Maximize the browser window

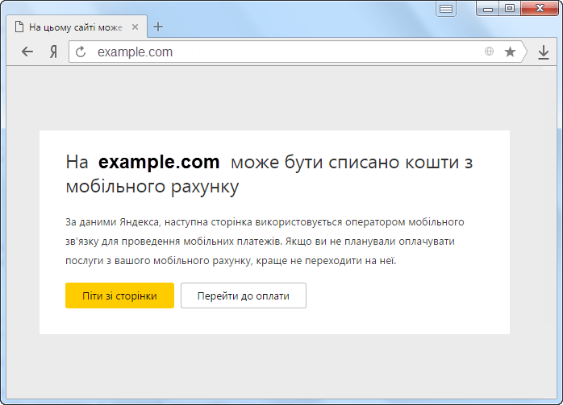click(510, 9)
